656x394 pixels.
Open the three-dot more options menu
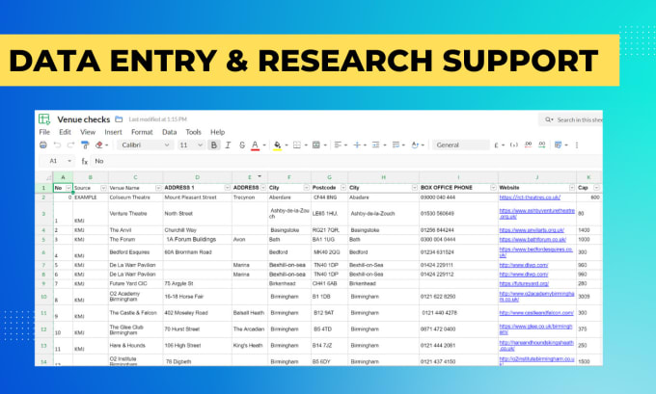click(577, 145)
